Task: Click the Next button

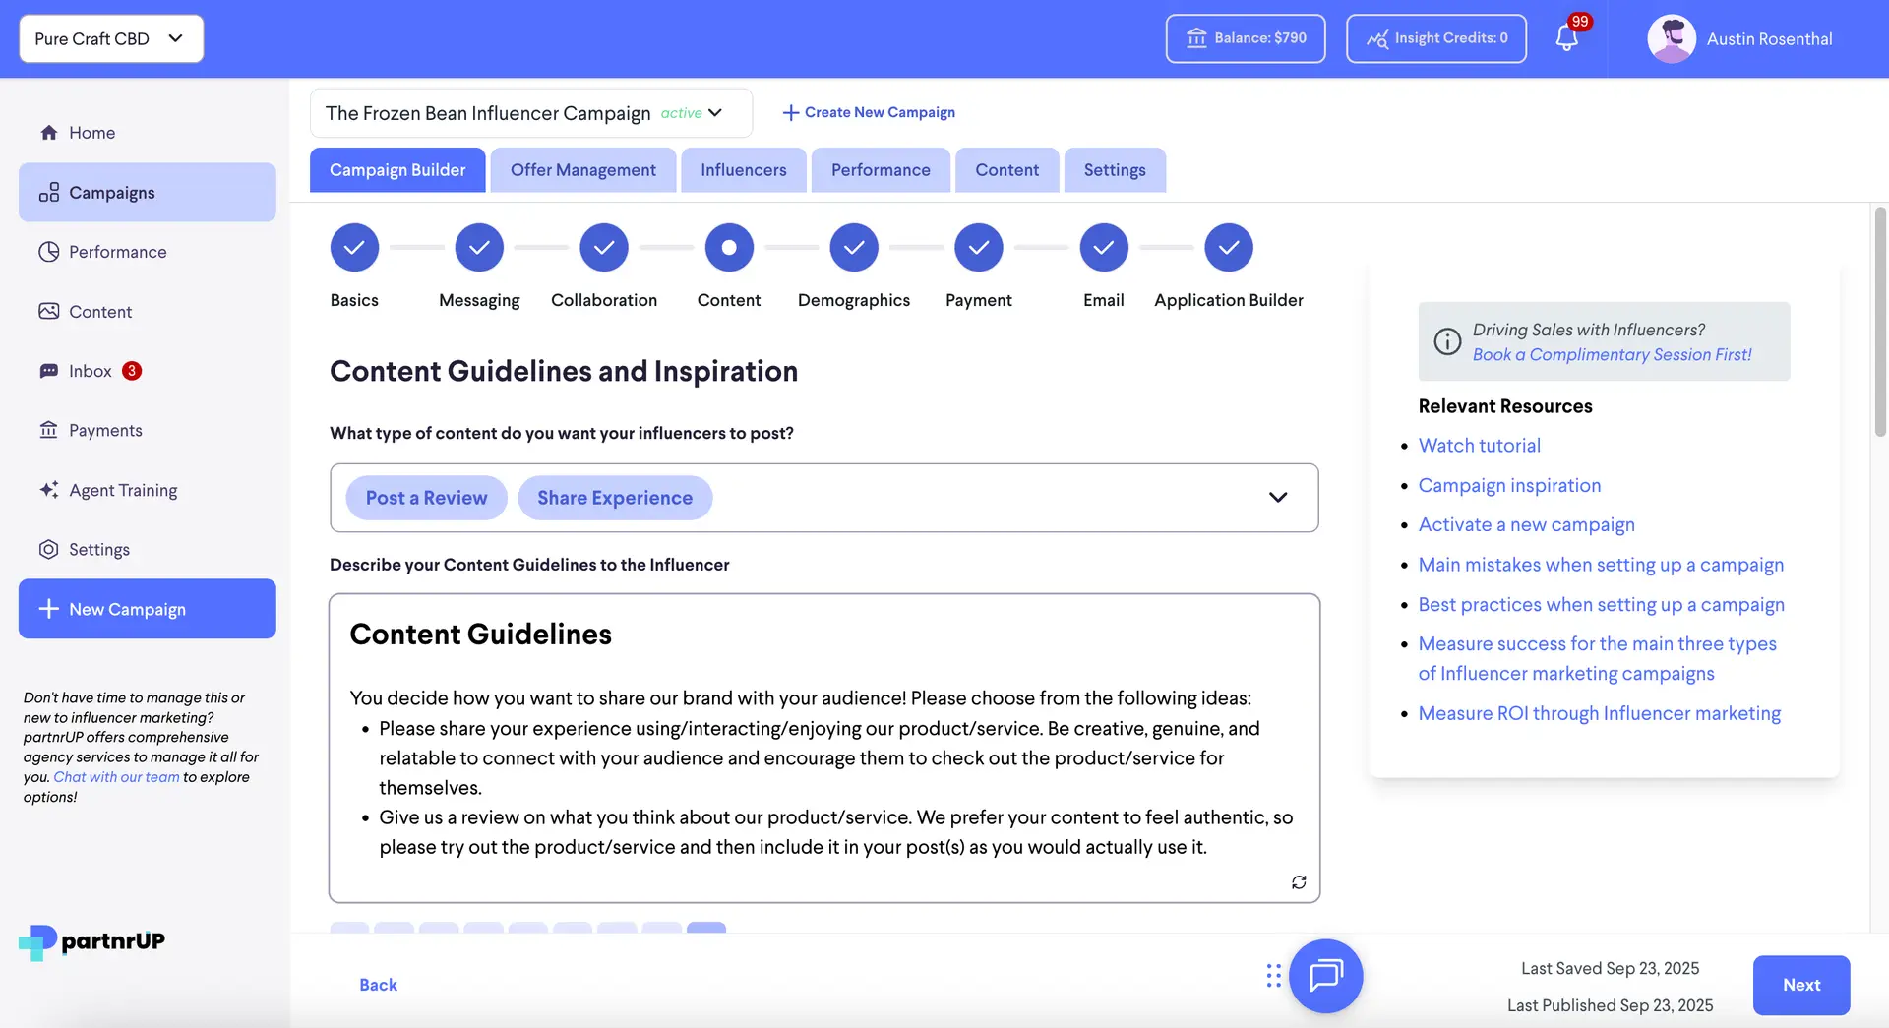Action: click(x=1800, y=985)
